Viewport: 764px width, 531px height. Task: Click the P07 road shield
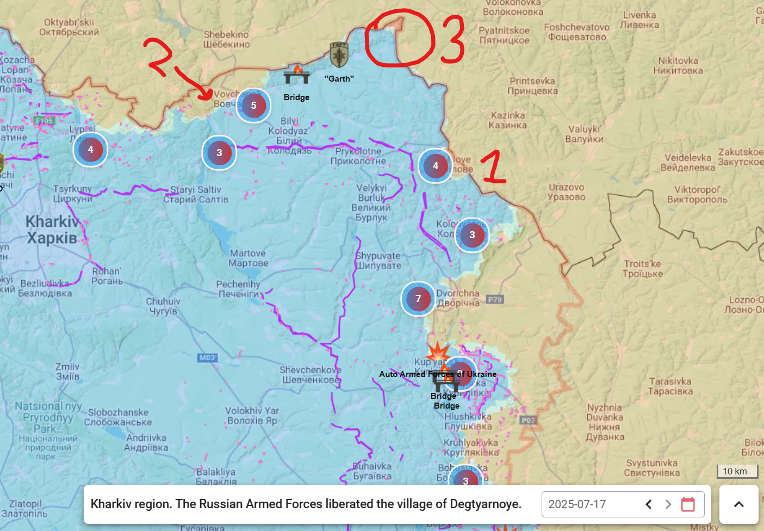click(x=528, y=420)
